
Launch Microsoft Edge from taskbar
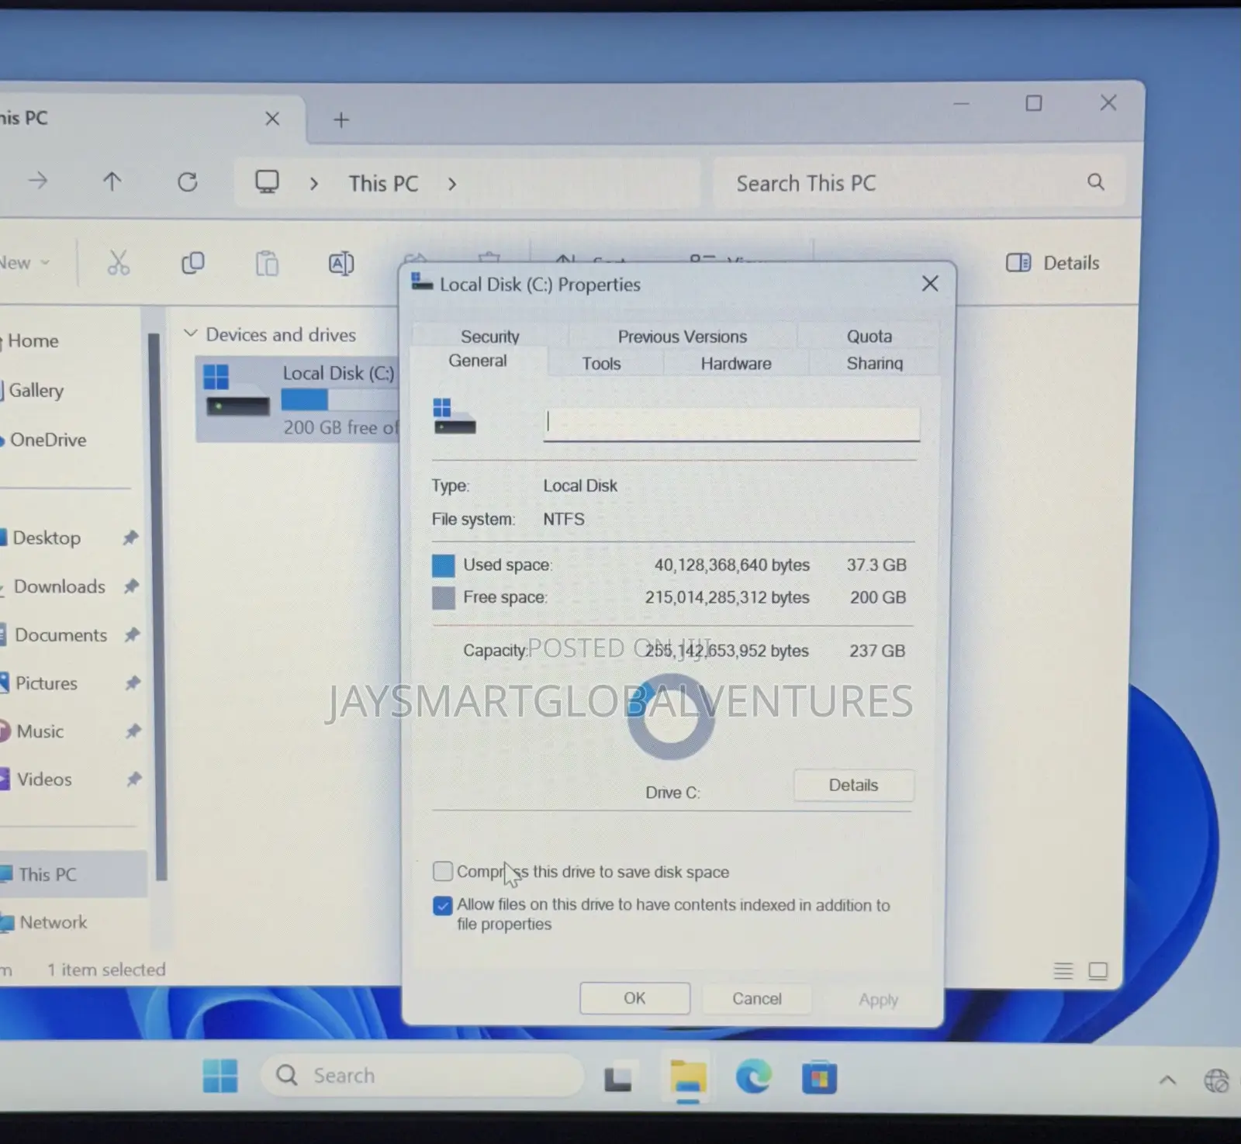click(x=754, y=1077)
